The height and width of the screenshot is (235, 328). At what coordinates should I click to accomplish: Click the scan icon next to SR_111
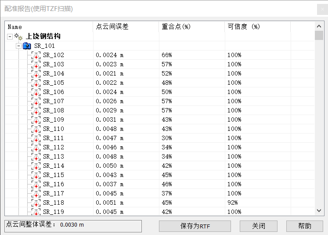coord(36,138)
